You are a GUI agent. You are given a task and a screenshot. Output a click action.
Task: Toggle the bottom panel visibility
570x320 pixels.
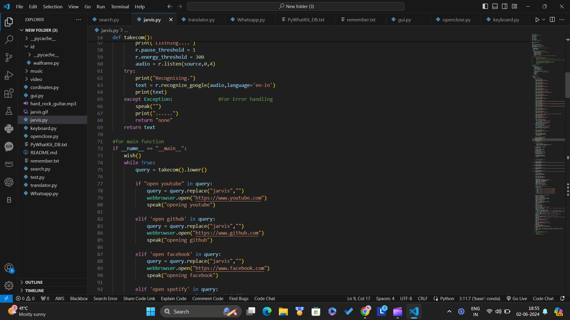(x=495, y=6)
